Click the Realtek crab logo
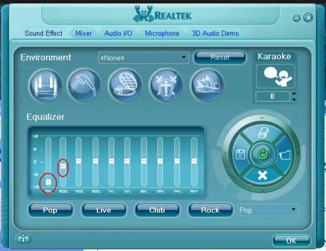Viewport: 326px width, 251px height. pos(144,14)
